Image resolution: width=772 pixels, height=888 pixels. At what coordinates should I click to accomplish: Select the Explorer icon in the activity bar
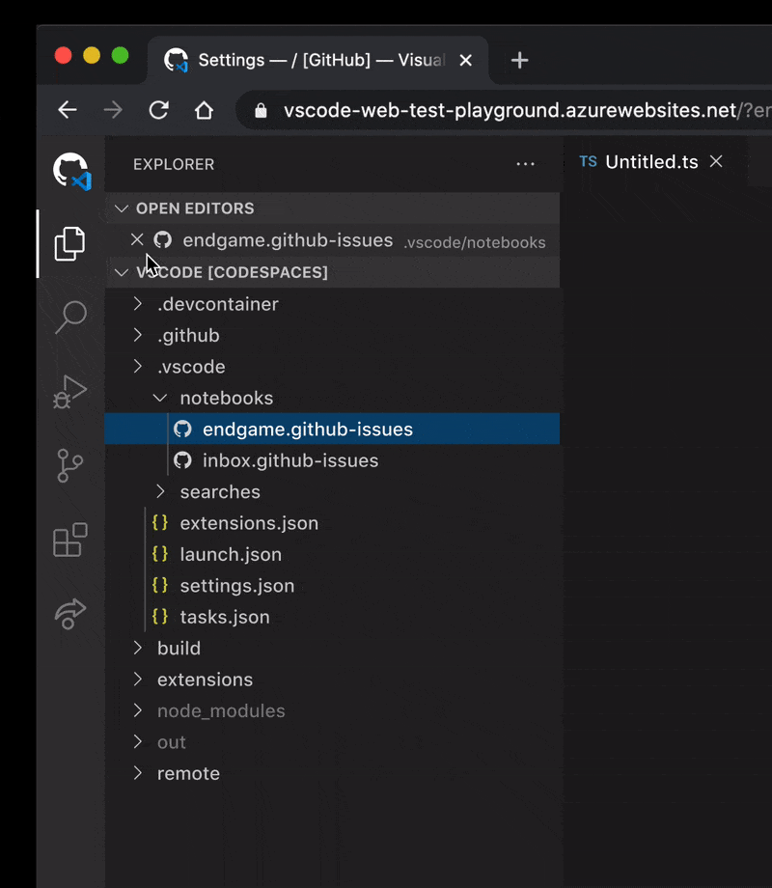tap(69, 244)
